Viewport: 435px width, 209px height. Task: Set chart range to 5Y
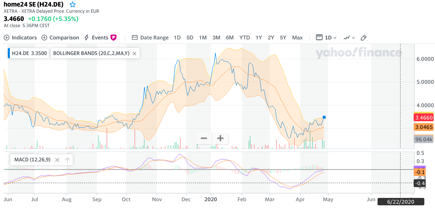tap(283, 37)
